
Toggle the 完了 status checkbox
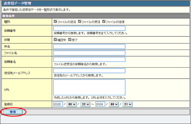coord(70,40)
